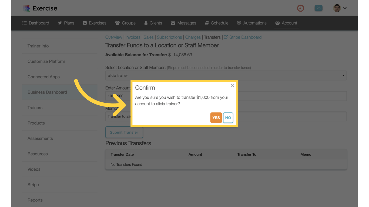Open the Schedule nav item
Screen dimensions: 369x207
217,23
